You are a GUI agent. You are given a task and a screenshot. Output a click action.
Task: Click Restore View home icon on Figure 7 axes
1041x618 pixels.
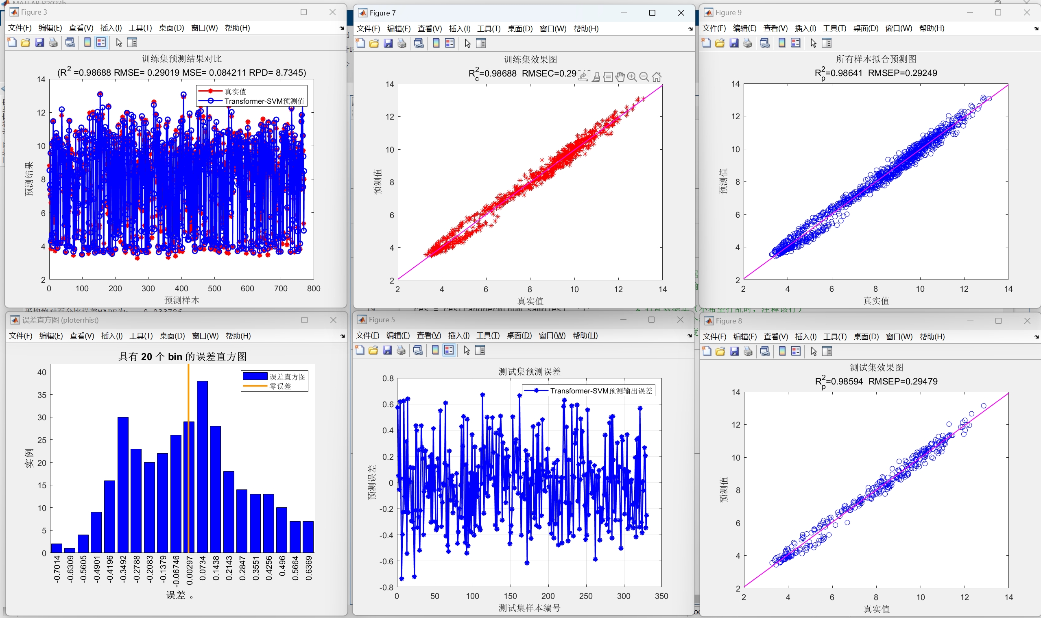[657, 77]
